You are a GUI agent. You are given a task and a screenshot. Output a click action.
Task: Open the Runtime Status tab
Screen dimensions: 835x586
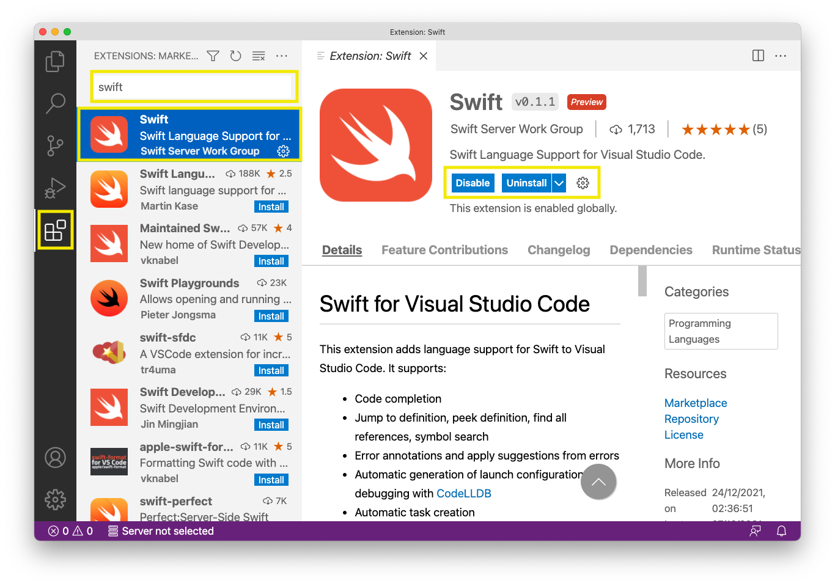coord(756,250)
